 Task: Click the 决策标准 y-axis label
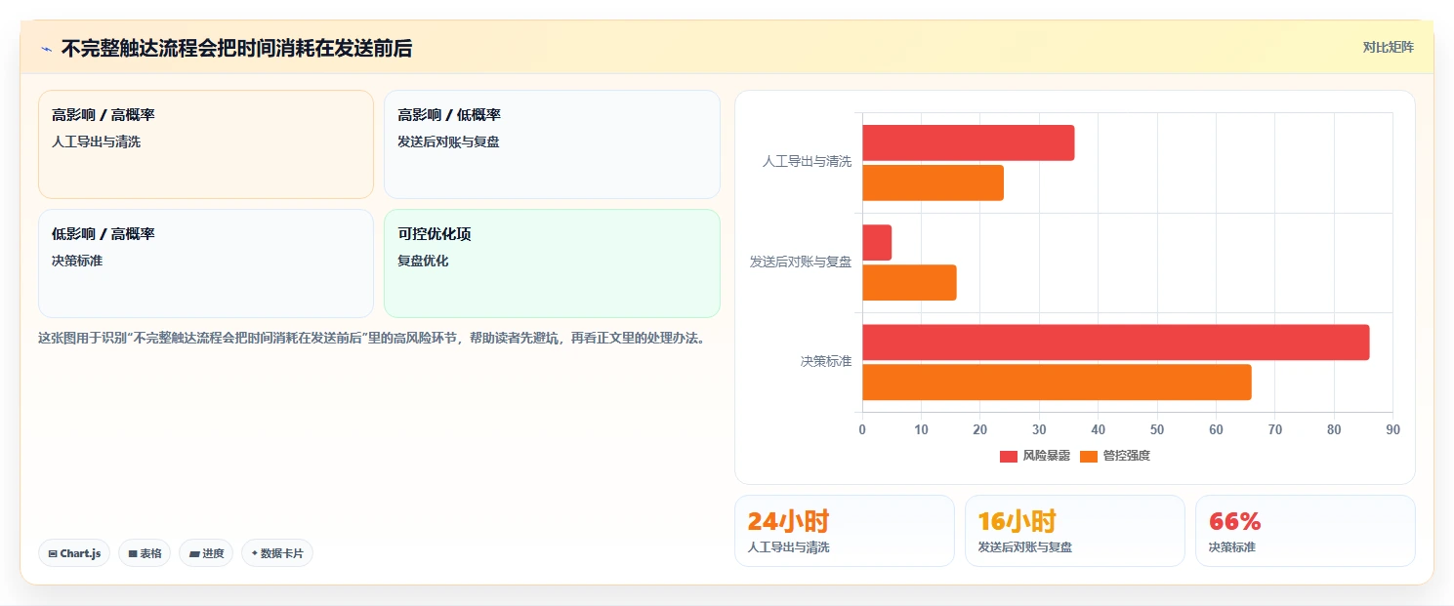click(826, 361)
